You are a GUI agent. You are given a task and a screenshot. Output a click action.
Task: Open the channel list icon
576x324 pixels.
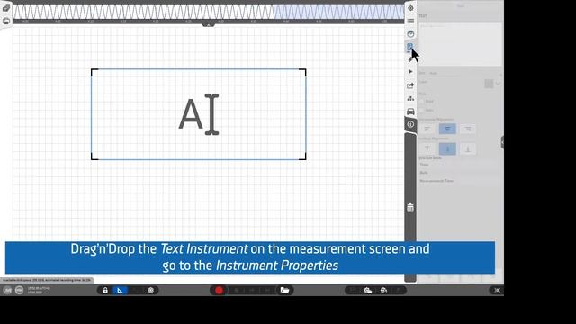click(410, 21)
